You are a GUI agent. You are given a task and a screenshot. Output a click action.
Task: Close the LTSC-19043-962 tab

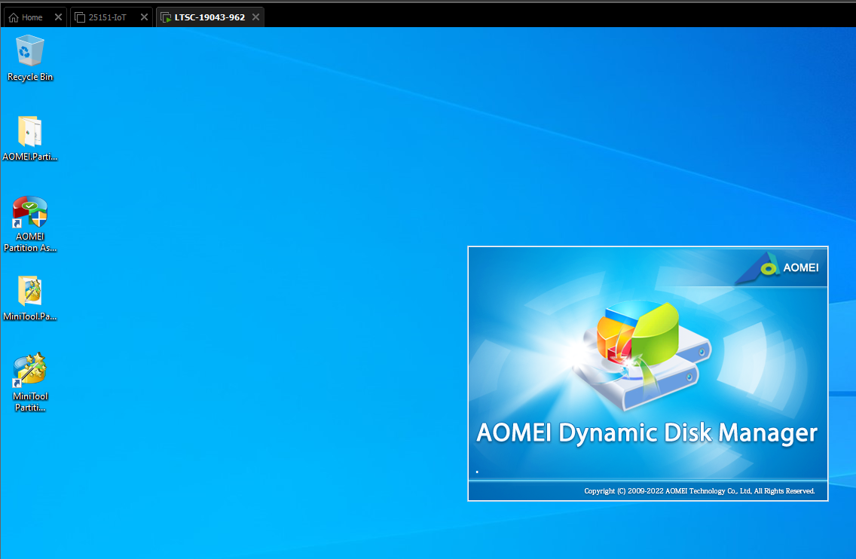255,17
